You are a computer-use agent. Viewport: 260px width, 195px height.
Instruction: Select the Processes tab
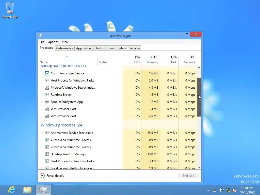pos(46,48)
